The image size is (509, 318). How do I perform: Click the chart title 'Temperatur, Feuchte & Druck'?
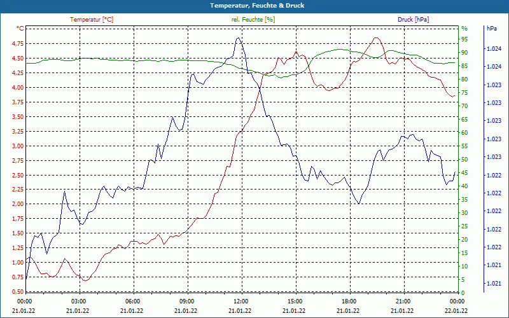(x=257, y=6)
